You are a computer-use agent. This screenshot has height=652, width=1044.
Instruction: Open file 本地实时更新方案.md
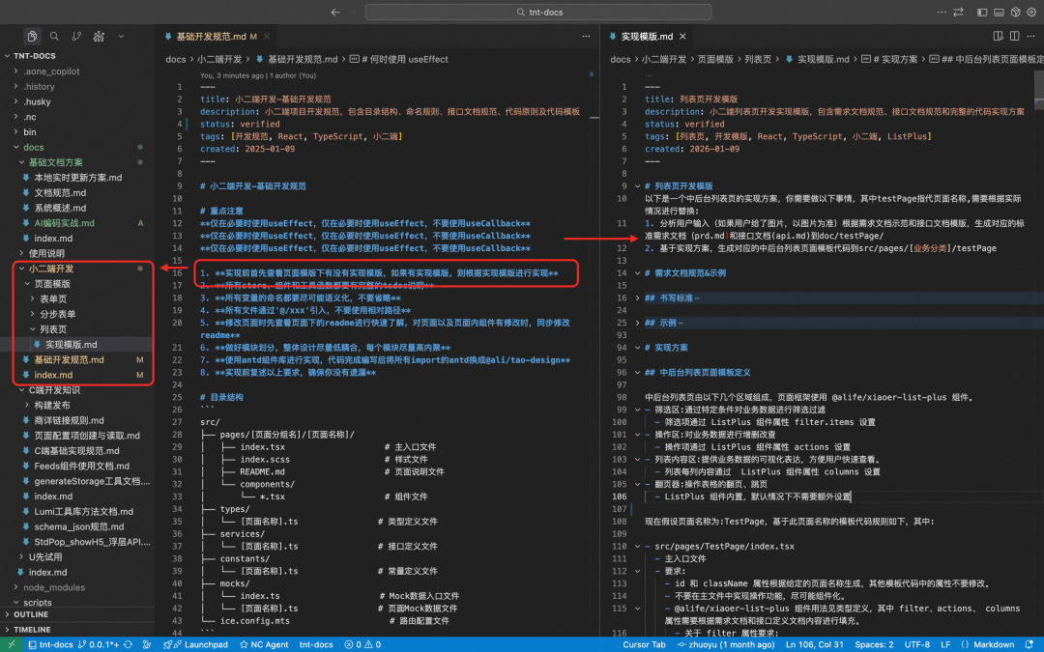77,178
